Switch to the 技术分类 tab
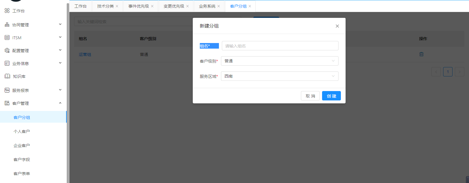The height and width of the screenshot is (183, 469). pos(105,6)
